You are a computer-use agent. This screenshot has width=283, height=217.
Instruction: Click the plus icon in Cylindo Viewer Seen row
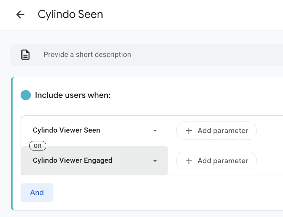tap(188, 131)
